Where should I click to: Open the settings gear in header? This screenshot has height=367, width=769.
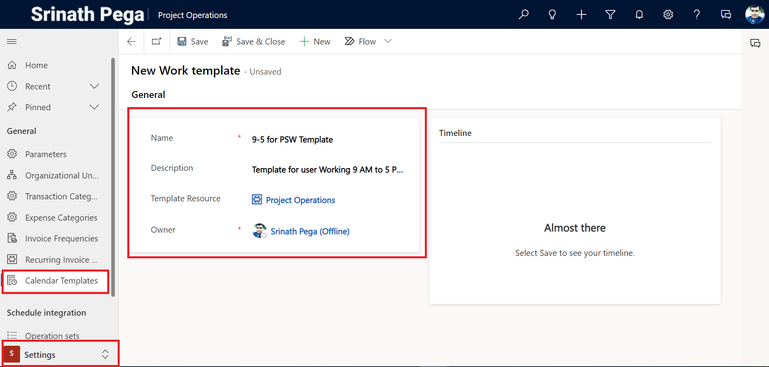(x=668, y=15)
